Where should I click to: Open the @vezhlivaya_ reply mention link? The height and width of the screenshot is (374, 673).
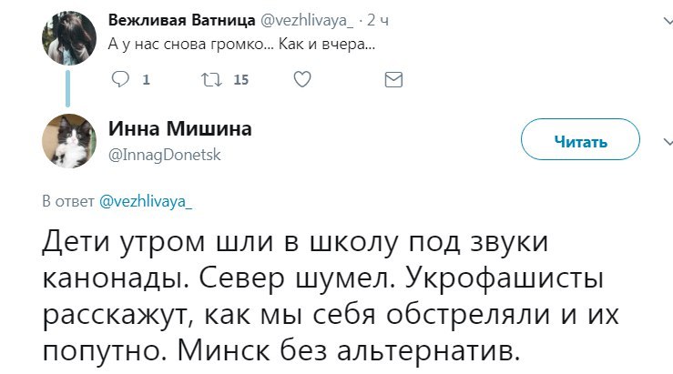pyautogui.click(x=146, y=201)
